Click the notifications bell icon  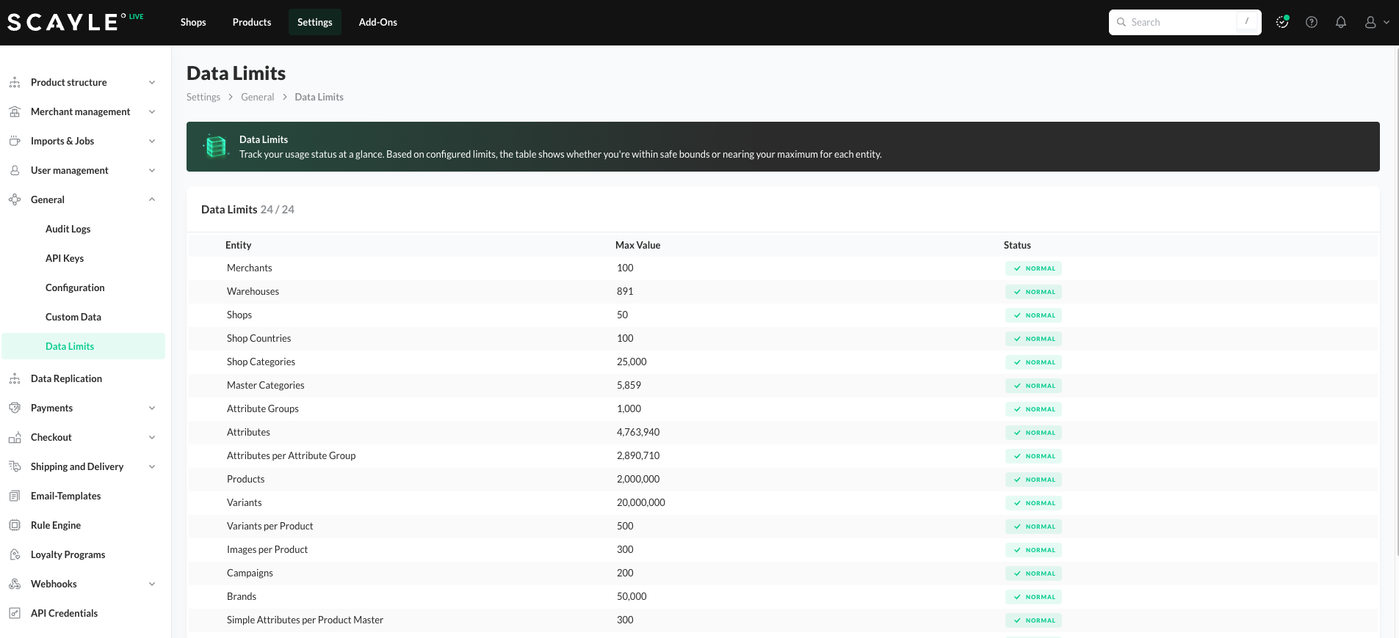coord(1340,22)
